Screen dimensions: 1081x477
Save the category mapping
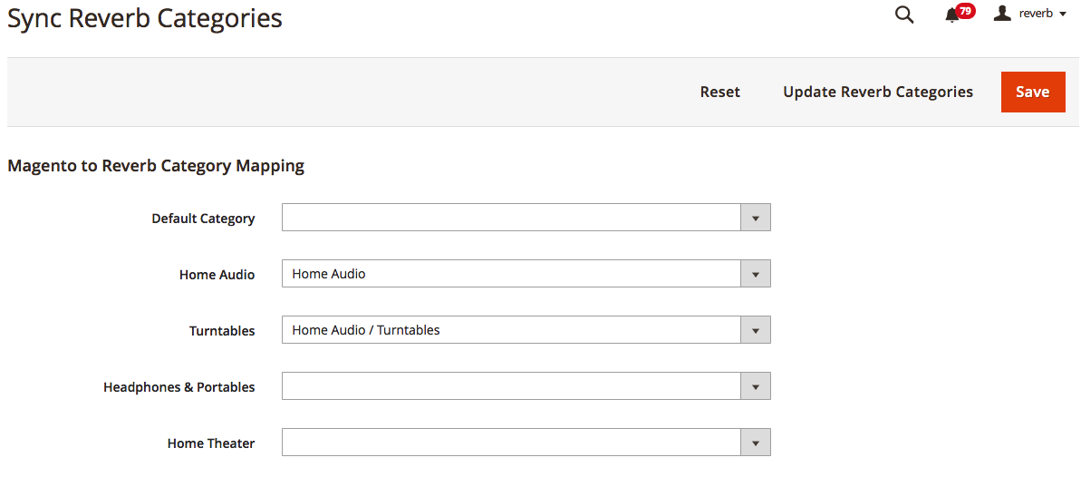point(1032,92)
